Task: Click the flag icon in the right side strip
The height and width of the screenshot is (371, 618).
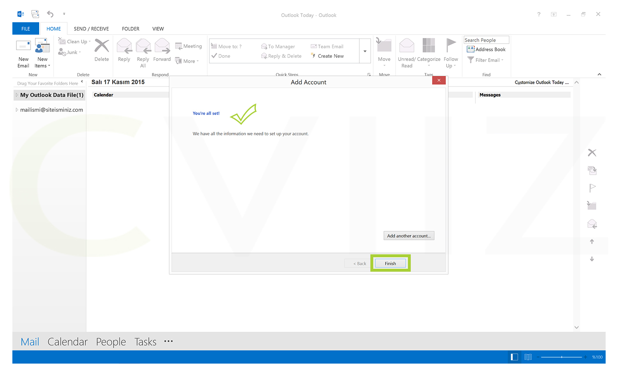Action: tap(592, 188)
